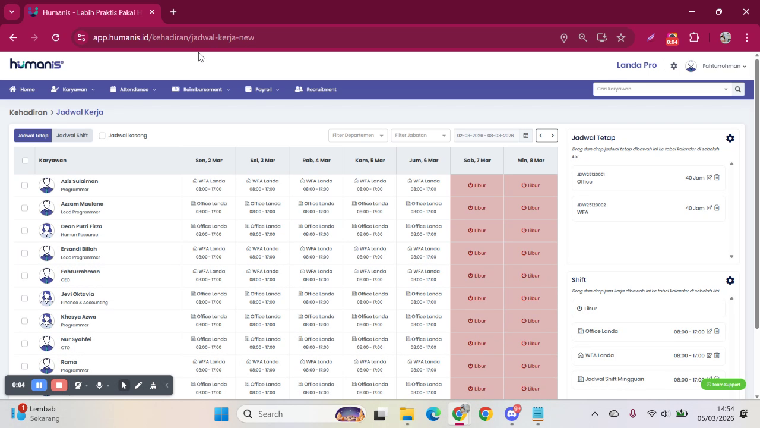Delete the Office fixed schedule JDW25120001
Viewport: 760px width, 428px height.
click(x=717, y=178)
